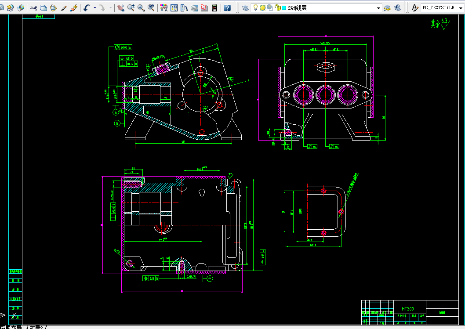Click the Paste clipboard icon
The height and width of the screenshot is (329, 465).
(53, 8)
